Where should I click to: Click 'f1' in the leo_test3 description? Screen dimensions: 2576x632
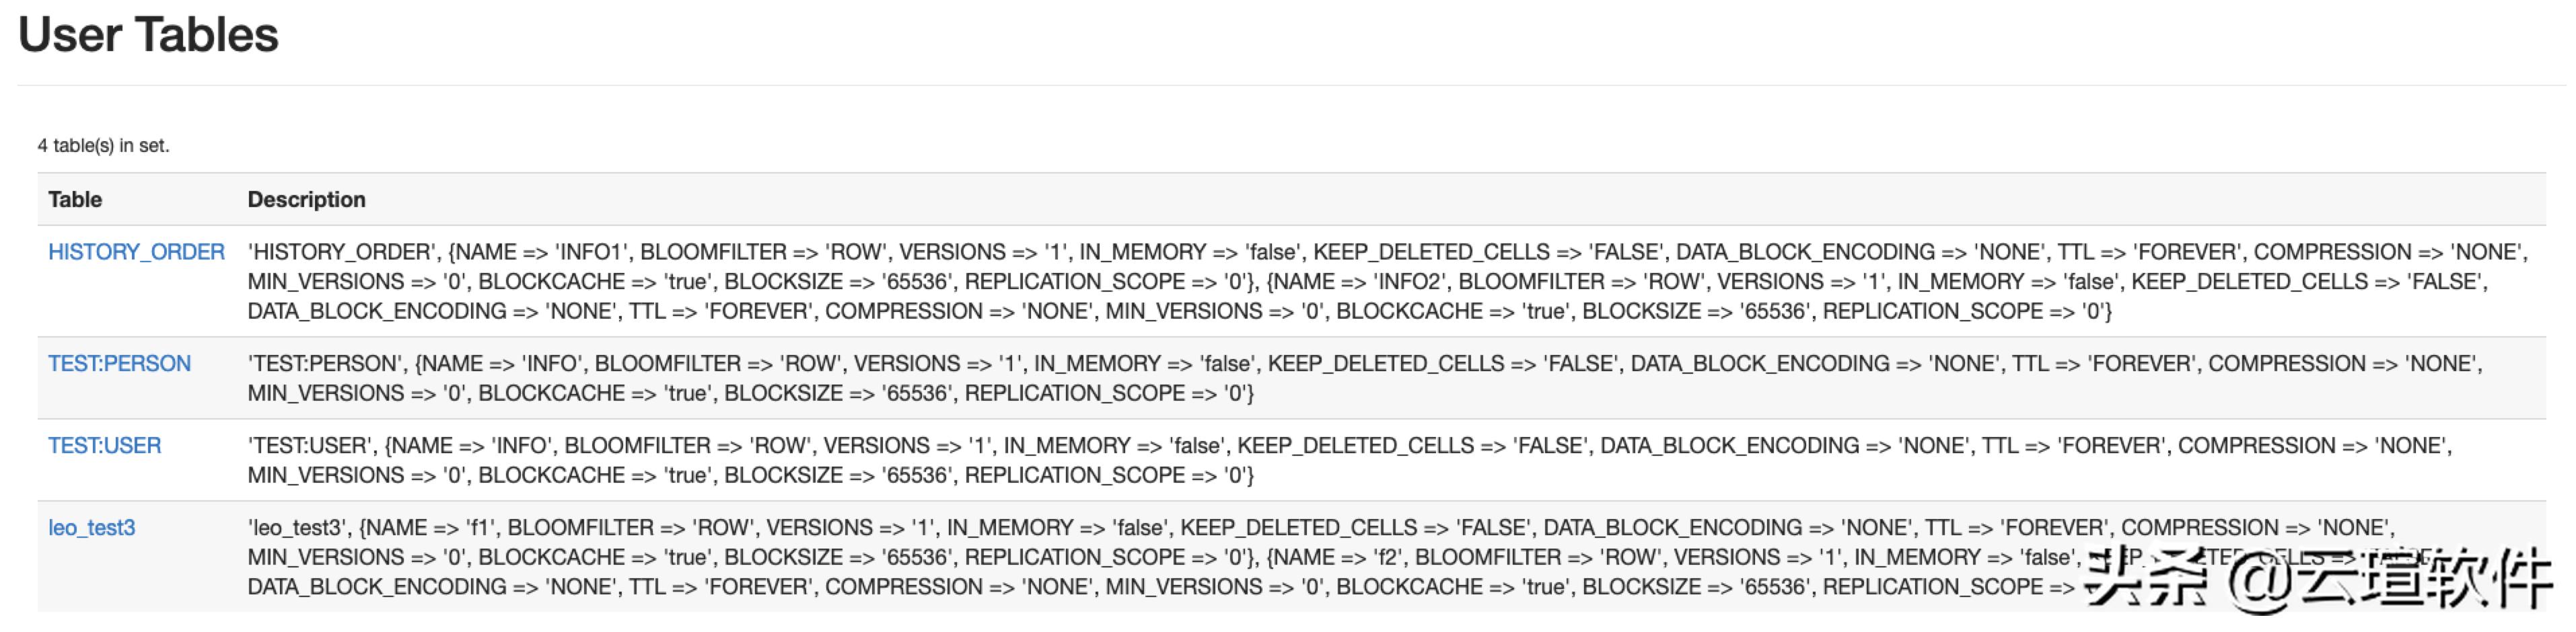[479, 527]
